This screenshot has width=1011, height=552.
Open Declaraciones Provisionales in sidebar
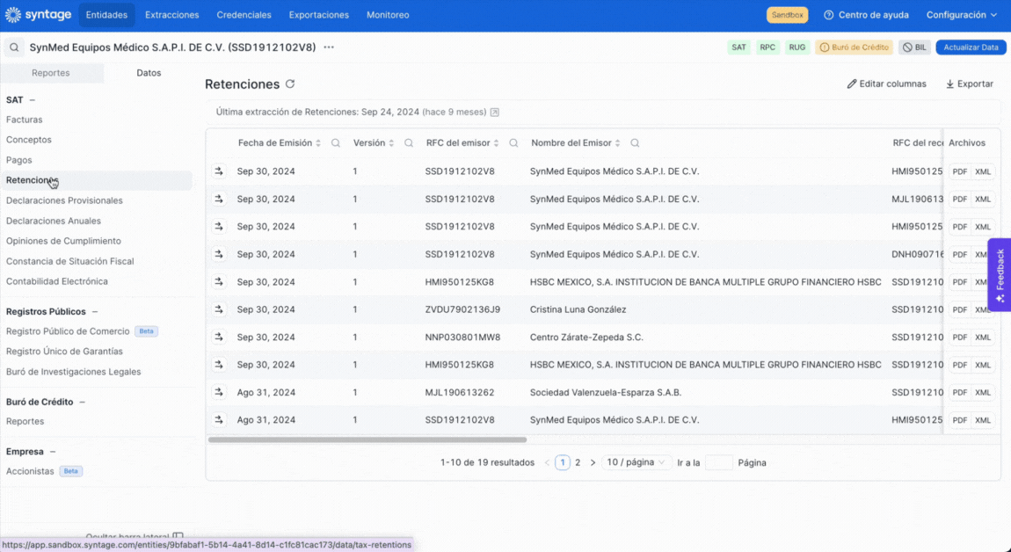(x=64, y=200)
